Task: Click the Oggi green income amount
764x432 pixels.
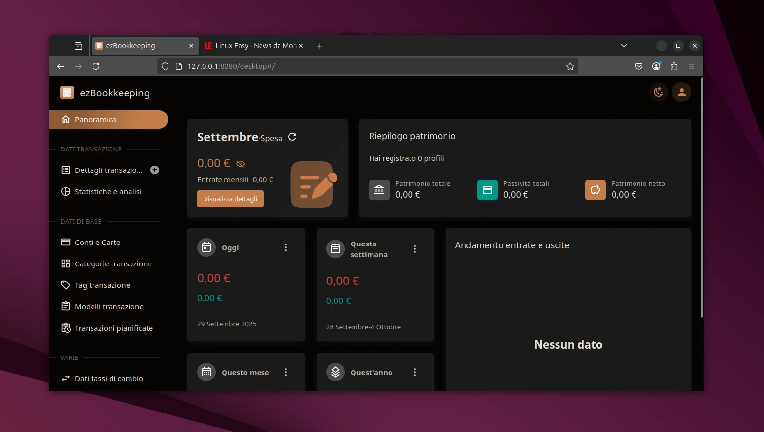Action: pos(209,298)
